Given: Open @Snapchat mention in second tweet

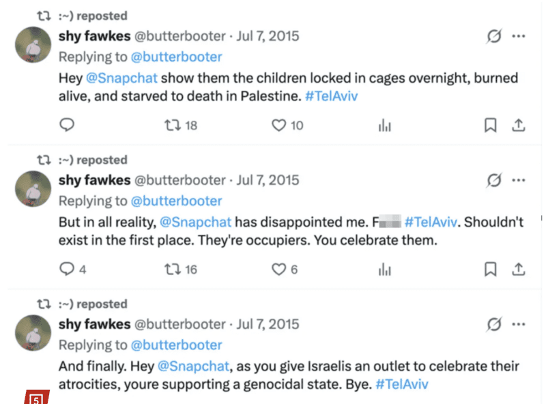Looking at the screenshot, I should tap(195, 222).
